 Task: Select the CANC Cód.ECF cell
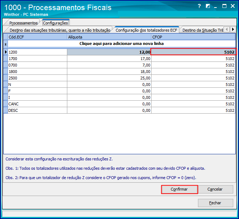(37, 104)
